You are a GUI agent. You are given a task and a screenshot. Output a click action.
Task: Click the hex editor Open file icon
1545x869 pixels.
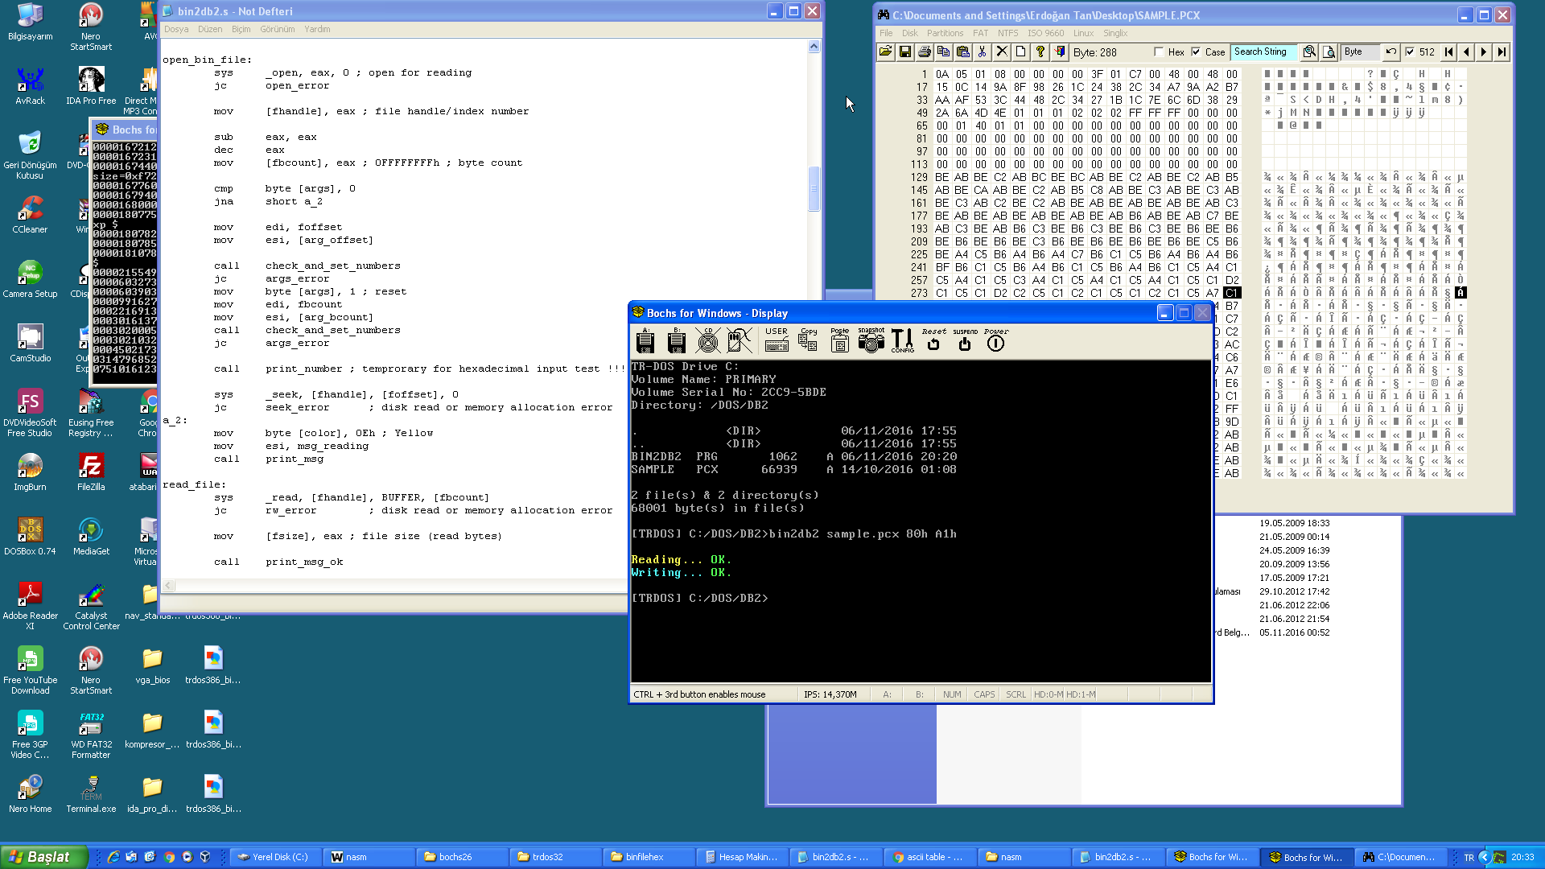(886, 51)
